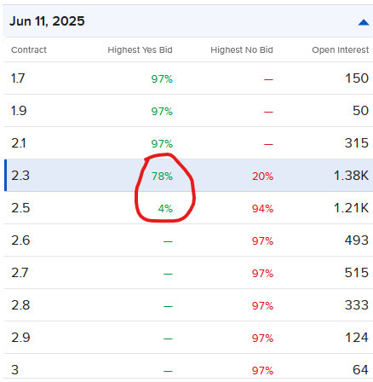373x382 pixels.
Task: Select the 1.7 contract row label
Action: tap(18, 78)
